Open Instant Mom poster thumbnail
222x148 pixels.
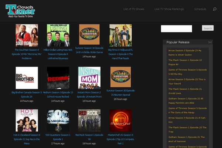89,78
